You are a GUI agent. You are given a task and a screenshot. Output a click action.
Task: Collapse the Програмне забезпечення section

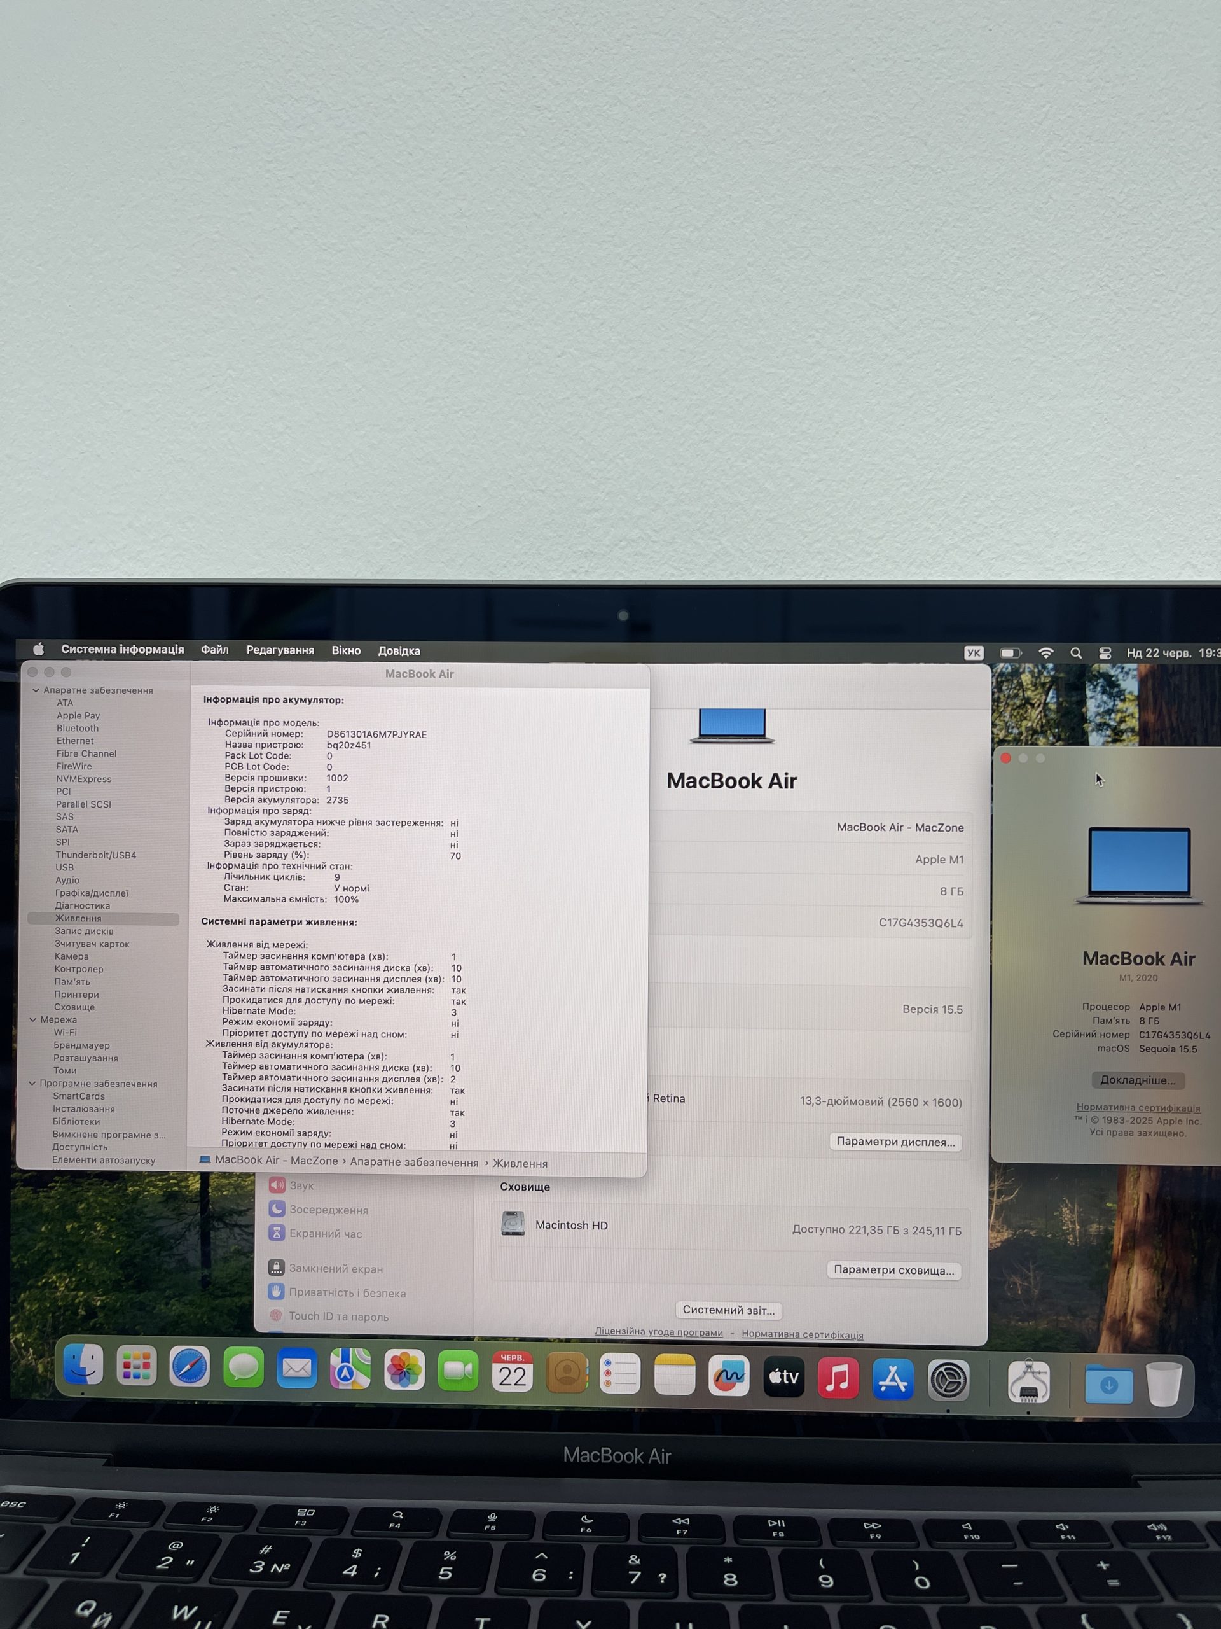[32, 1083]
